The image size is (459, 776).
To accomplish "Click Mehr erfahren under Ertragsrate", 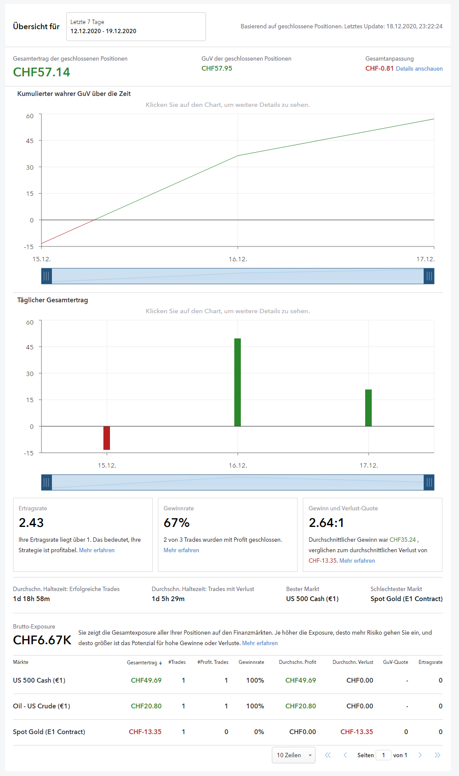I will tap(97, 550).
